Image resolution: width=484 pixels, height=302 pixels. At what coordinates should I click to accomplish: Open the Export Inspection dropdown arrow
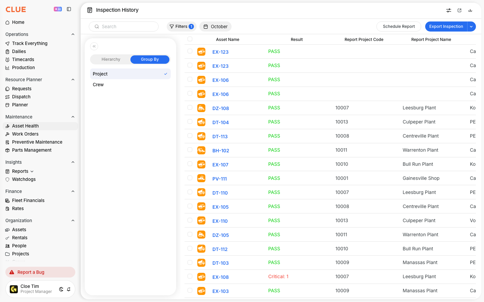point(472,27)
